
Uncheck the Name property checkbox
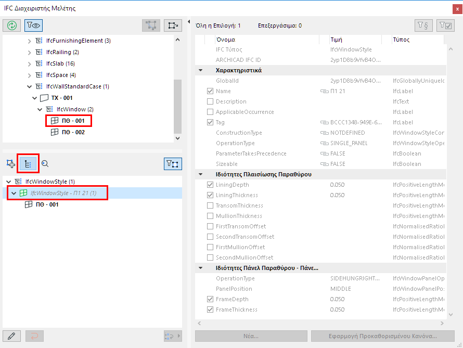[x=210, y=91]
